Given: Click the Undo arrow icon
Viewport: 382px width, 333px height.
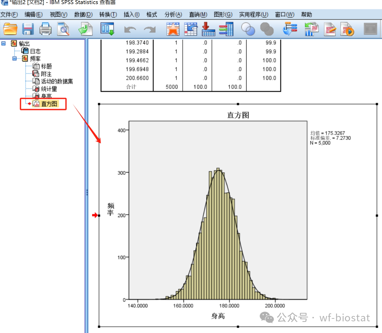Looking at the screenshot, I should pyautogui.click(x=130, y=29).
